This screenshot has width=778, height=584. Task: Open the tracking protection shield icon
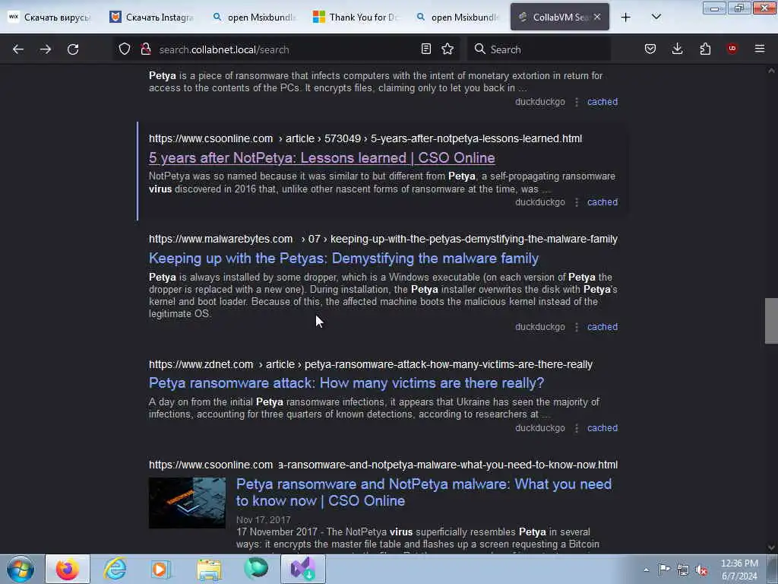(x=125, y=49)
